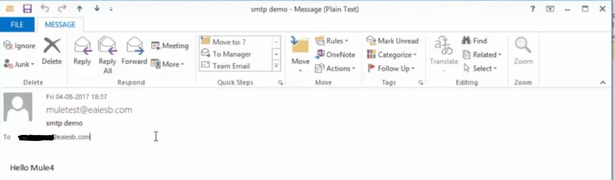The height and width of the screenshot is (180, 615).
Task: Collapse the ribbon with the chevron
Action: tap(603, 83)
